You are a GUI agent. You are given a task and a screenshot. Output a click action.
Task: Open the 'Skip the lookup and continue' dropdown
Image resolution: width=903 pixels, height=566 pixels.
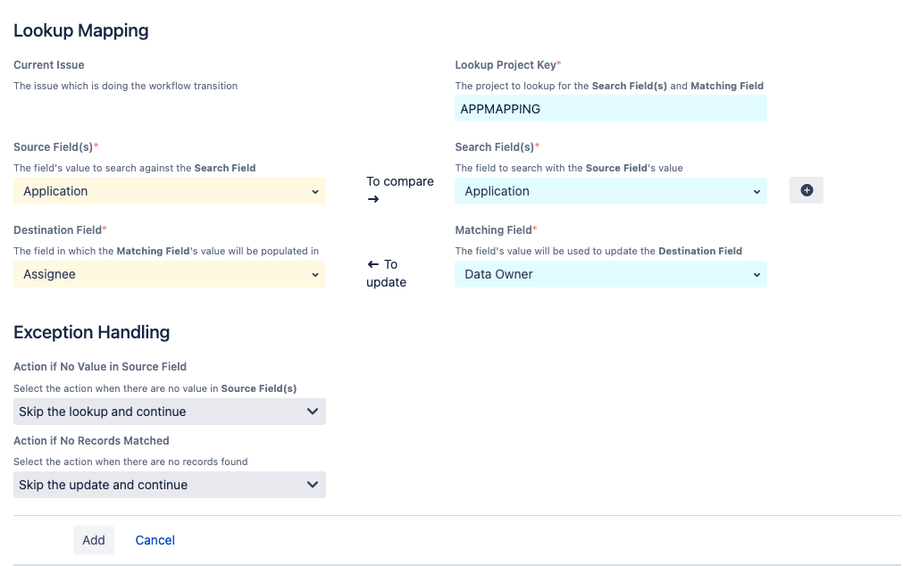169,412
